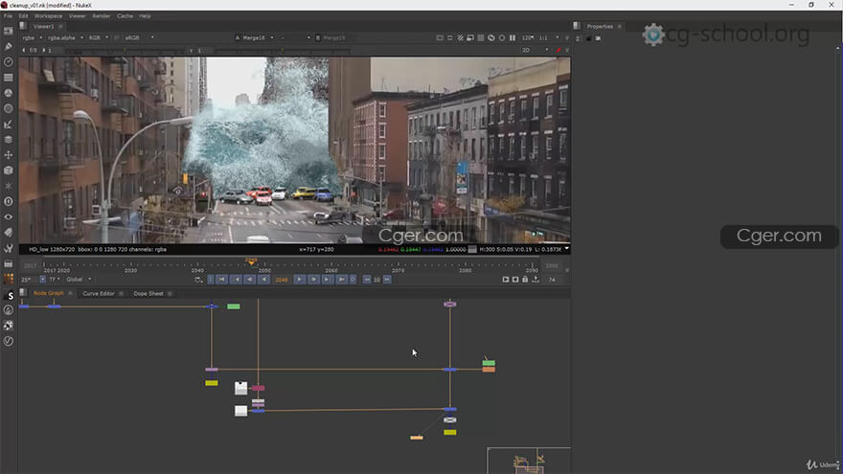Toggle the viewer clipping warning icon
The image size is (843, 474).
[460, 38]
